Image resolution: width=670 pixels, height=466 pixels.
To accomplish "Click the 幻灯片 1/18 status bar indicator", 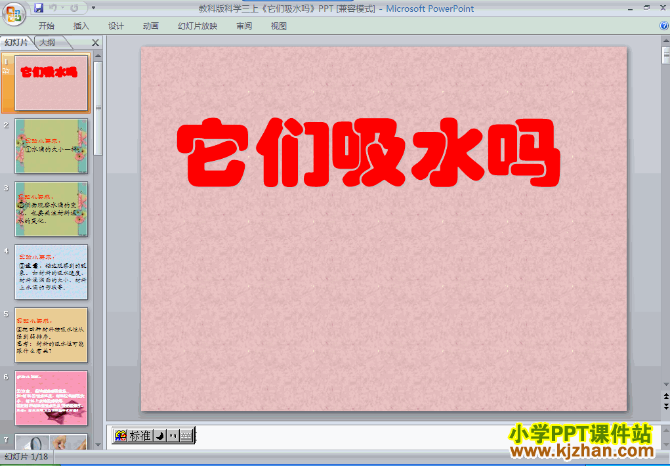I will pyautogui.click(x=26, y=457).
